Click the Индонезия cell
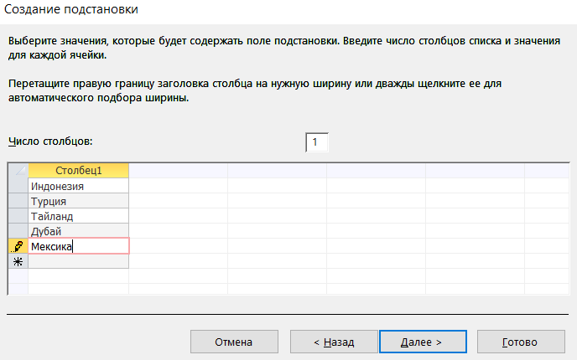Screen dimensions: 577x360 tap(78, 186)
